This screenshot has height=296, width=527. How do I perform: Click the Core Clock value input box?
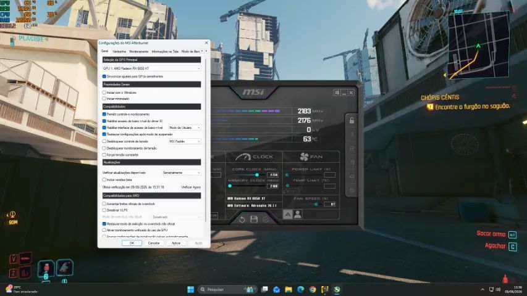pyautogui.click(x=273, y=175)
